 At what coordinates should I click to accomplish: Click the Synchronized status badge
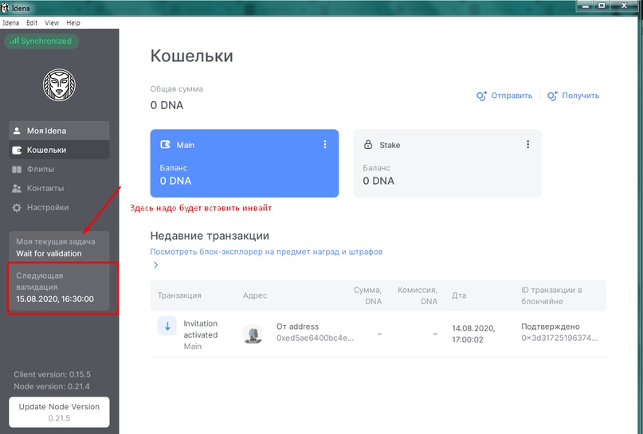tap(41, 41)
